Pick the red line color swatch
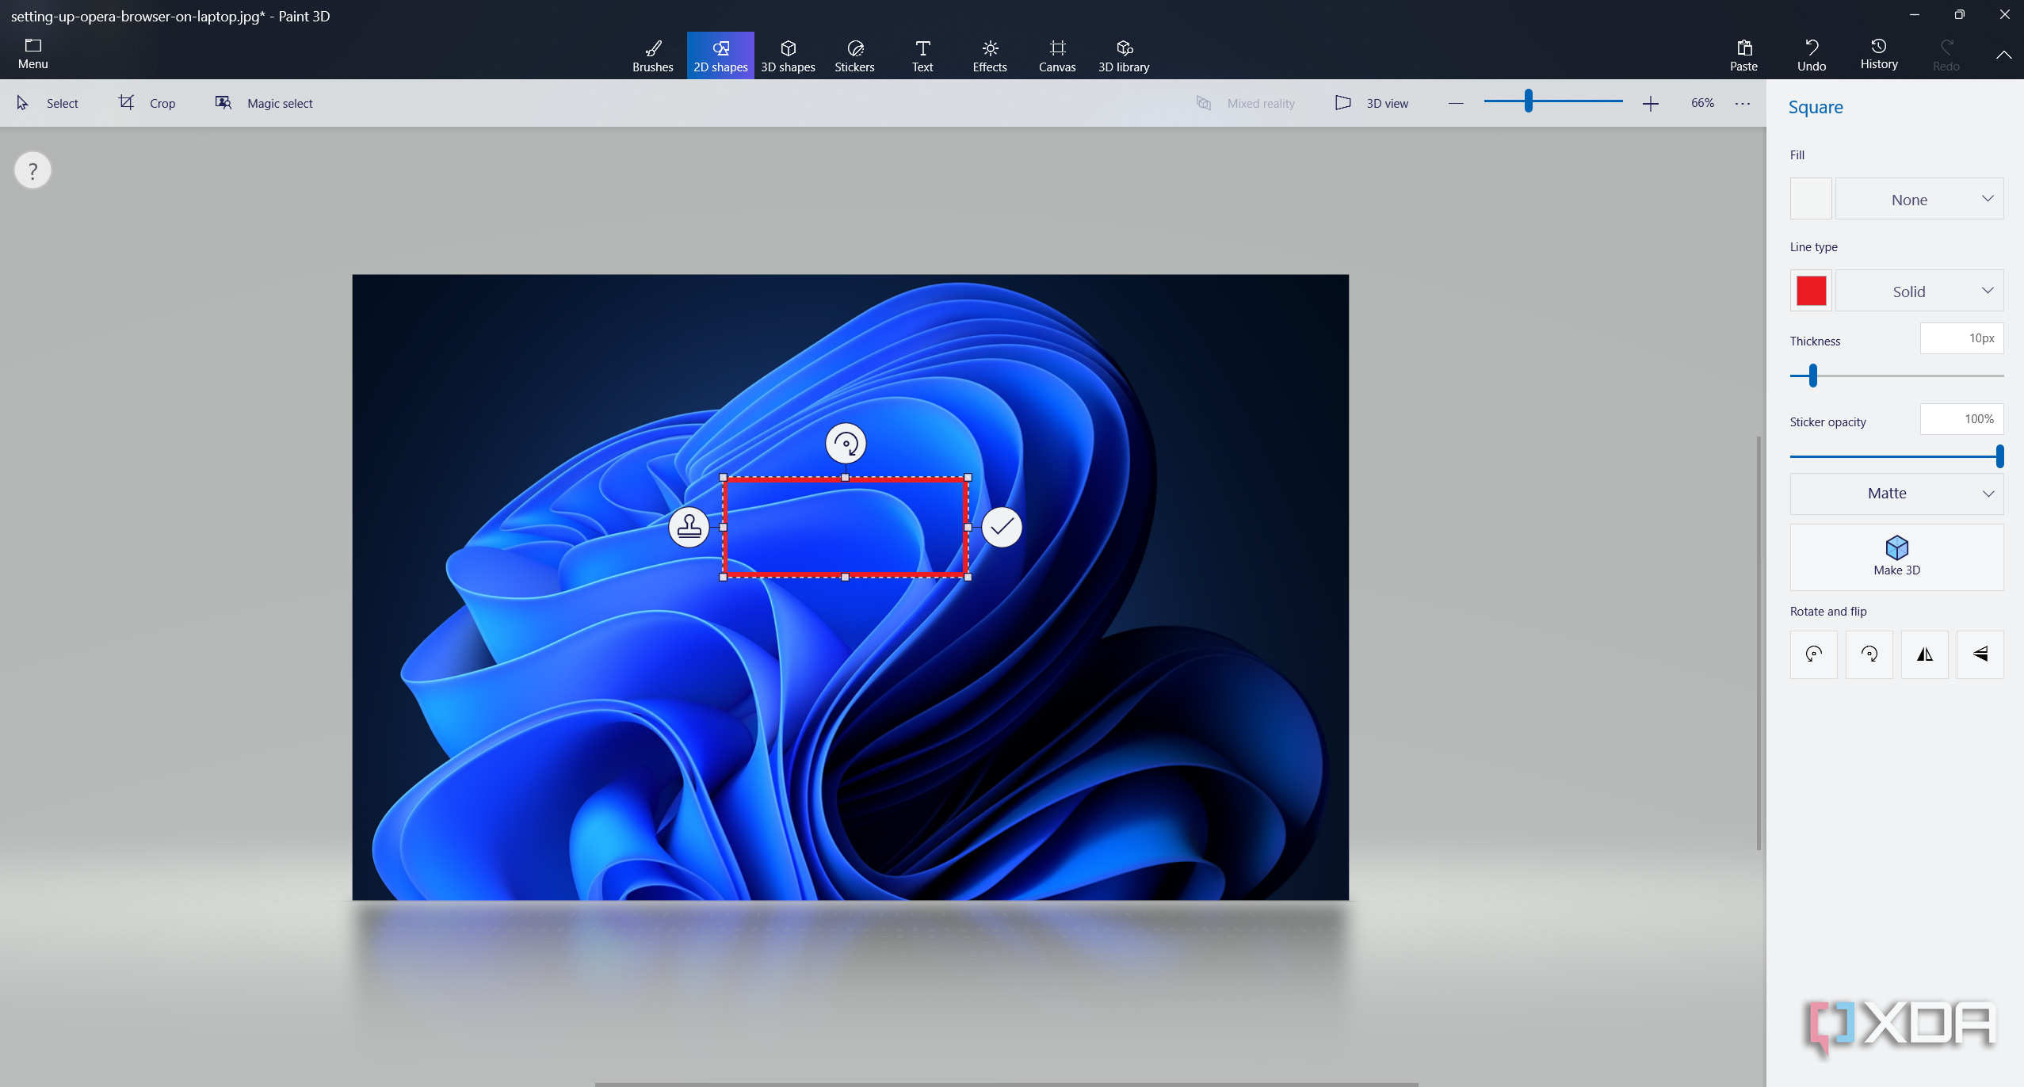The image size is (2024, 1087). point(1811,291)
